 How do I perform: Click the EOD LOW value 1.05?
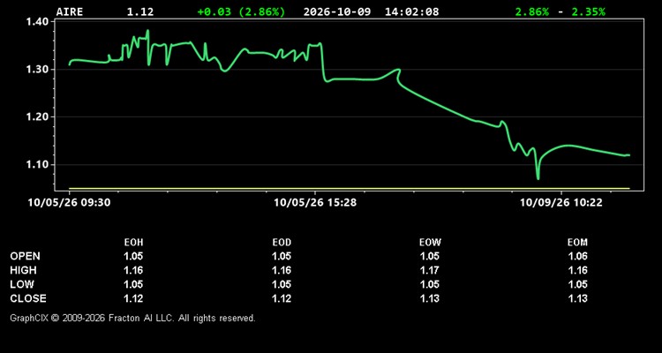[282, 284]
